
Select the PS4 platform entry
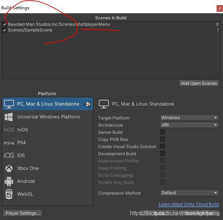48,142
